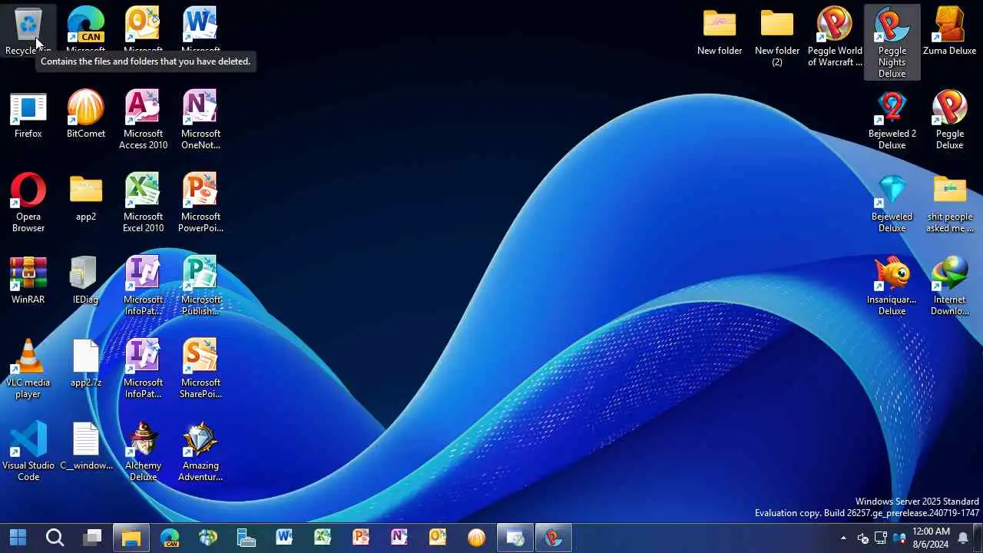This screenshot has height=553, width=983.
Task: Show hidden system tray icons
Action: [x=843, y=538]
